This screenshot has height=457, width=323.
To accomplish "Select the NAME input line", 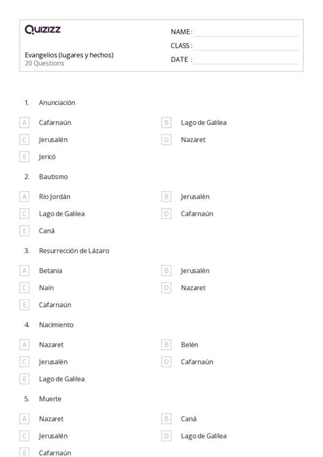I will [x=246, y=32].
